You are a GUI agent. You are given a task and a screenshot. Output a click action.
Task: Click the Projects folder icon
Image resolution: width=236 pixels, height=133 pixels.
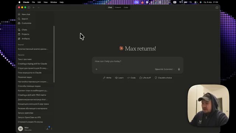click(19, 34)
